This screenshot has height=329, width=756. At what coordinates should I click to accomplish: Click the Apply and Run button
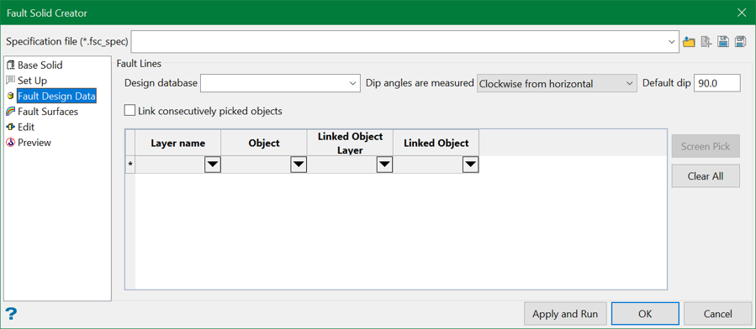point(565,314)
